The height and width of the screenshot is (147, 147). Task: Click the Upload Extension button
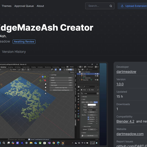click(x=133, y=6)
